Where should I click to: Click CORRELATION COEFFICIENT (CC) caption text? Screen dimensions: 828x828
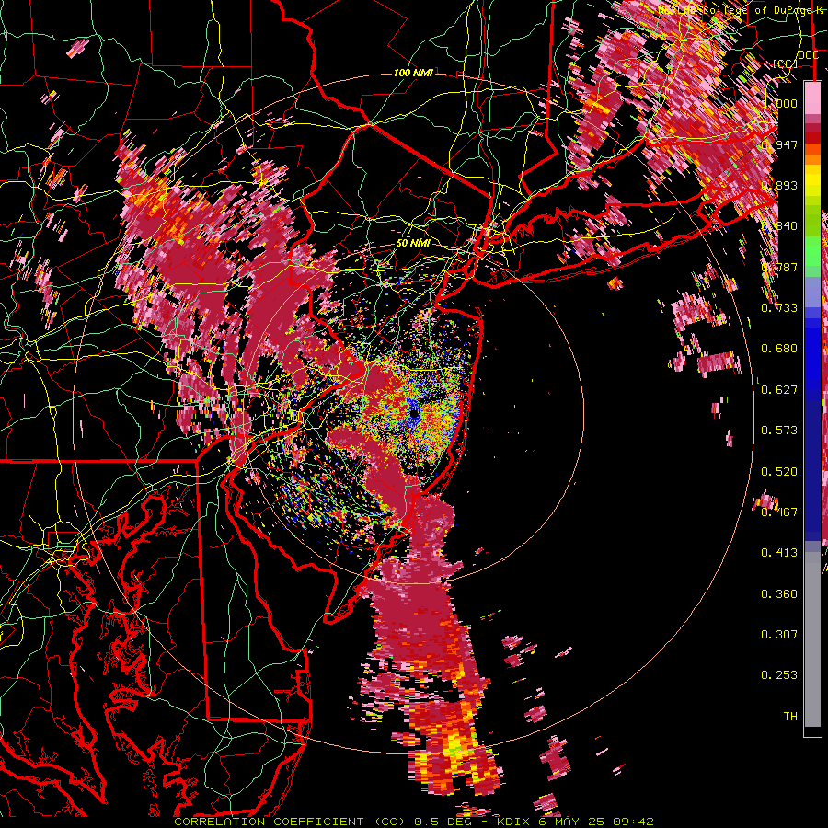291,822
